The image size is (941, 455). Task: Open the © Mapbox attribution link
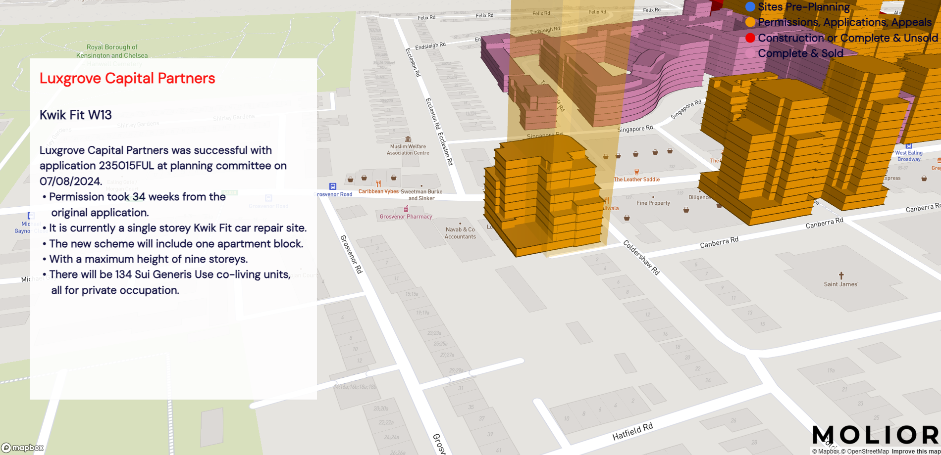[x=826, y=451]
